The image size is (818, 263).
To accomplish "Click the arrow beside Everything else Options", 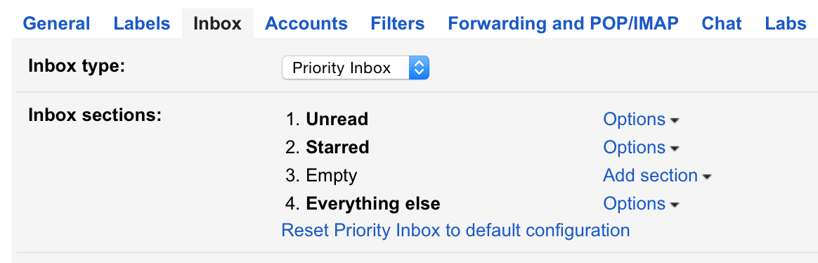I will (674, 205).
